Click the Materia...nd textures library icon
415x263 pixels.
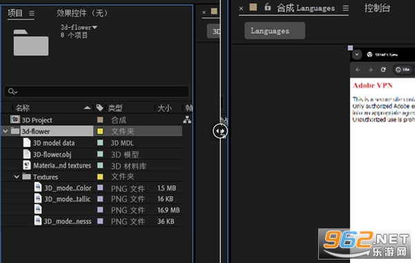click(27, 165)
